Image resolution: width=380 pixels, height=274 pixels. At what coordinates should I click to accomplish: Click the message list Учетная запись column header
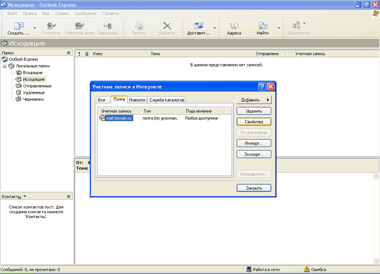(321, 54)
